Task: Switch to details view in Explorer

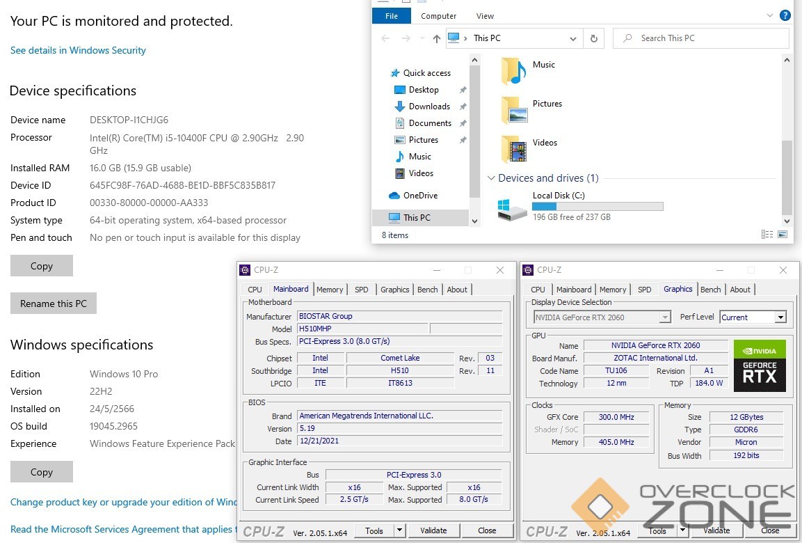Action: [x=767, y=235]
